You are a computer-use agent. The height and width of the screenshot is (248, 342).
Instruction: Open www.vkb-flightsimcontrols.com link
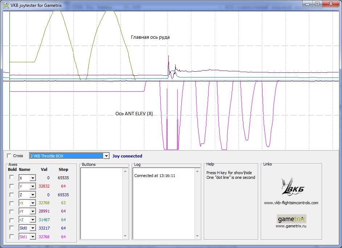click(x=291, y=203)
